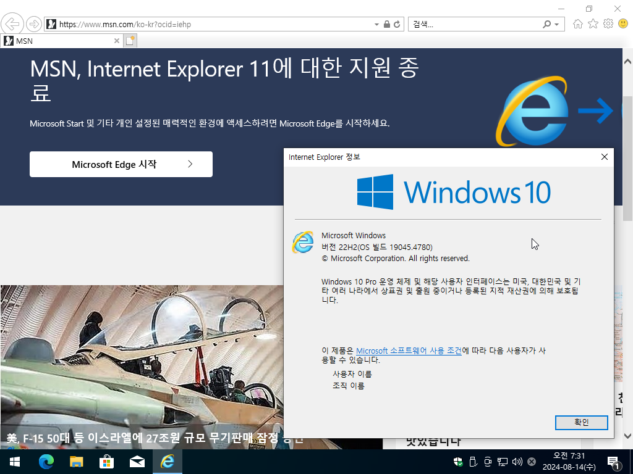633x474 pixels.
Task: Click the 확인 button in the dialog
Action: 581,422
